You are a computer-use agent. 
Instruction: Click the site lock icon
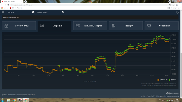pyautogui.click(x=12, y=5)
